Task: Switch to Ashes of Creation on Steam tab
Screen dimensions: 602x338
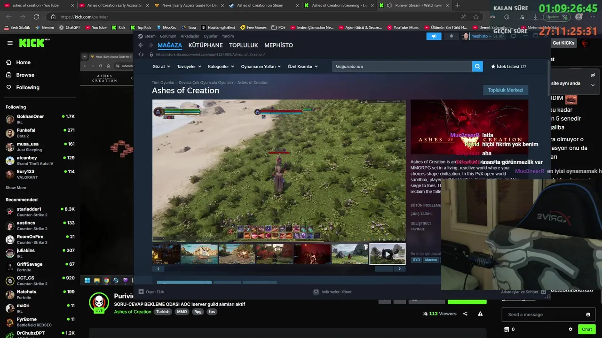Action: tap(263, 5)
